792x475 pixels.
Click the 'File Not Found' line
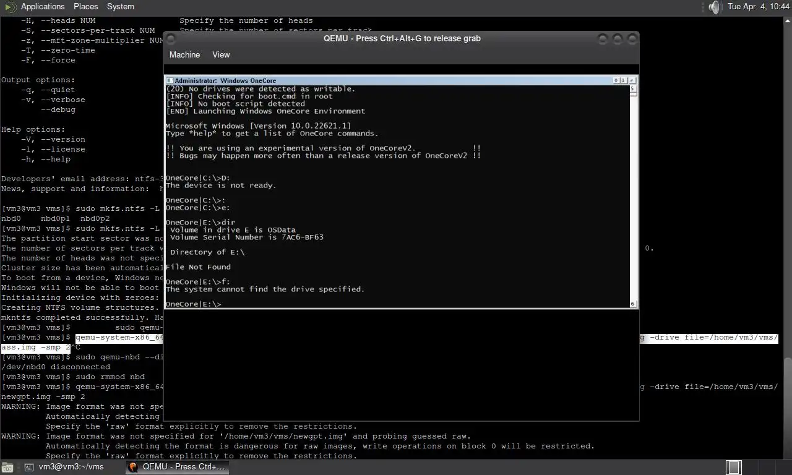click(x=198, y=267)
